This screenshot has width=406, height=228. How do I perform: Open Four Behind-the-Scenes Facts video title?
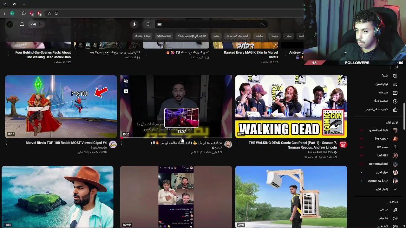pos(43,55)
